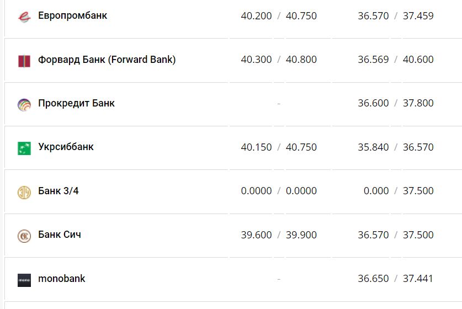
Task: Open Форвард Банк (Forward Bank) link
Action: [x=107, y=59]
